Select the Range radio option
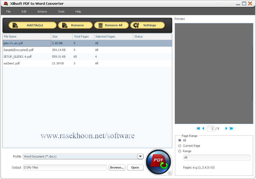The height and width of the screenshot is (179, 256). pos(180,151)
